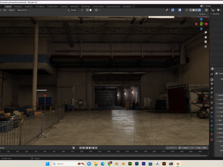Switch to the UV Editing workspace tab
223x167 pixels.
point(39,6)
